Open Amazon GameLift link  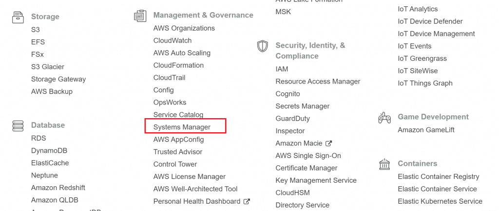point(426,130)
